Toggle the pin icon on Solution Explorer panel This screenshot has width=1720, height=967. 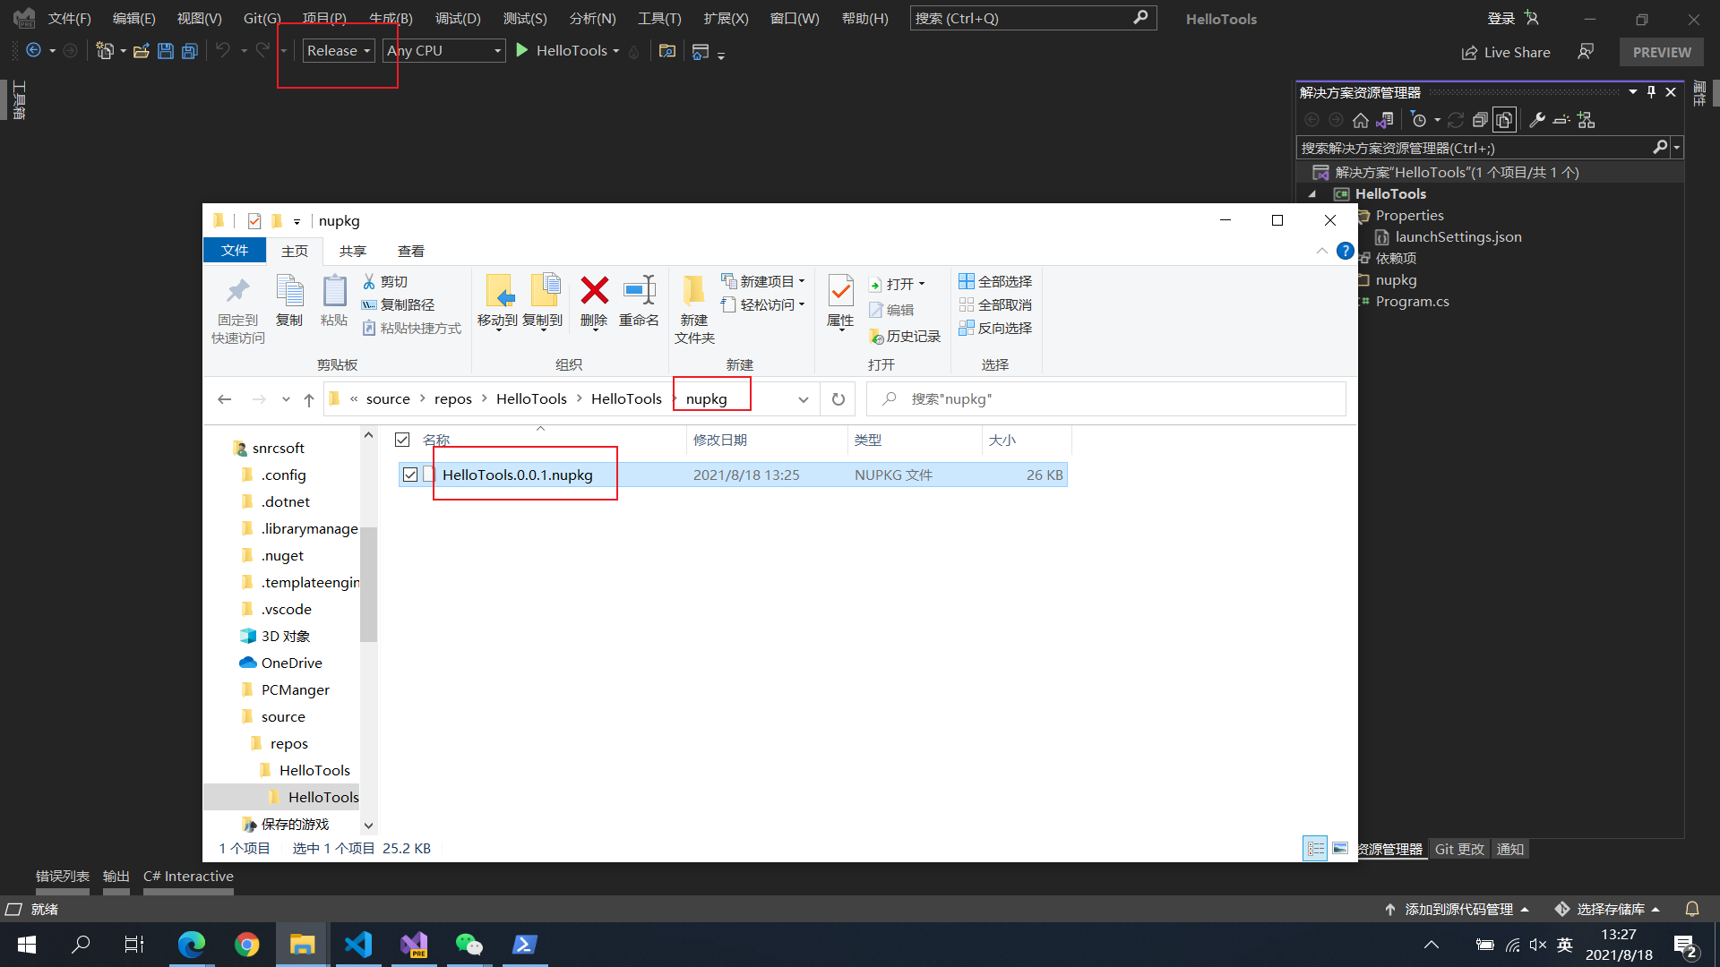pyautogui.click(x=1651, y=92)
